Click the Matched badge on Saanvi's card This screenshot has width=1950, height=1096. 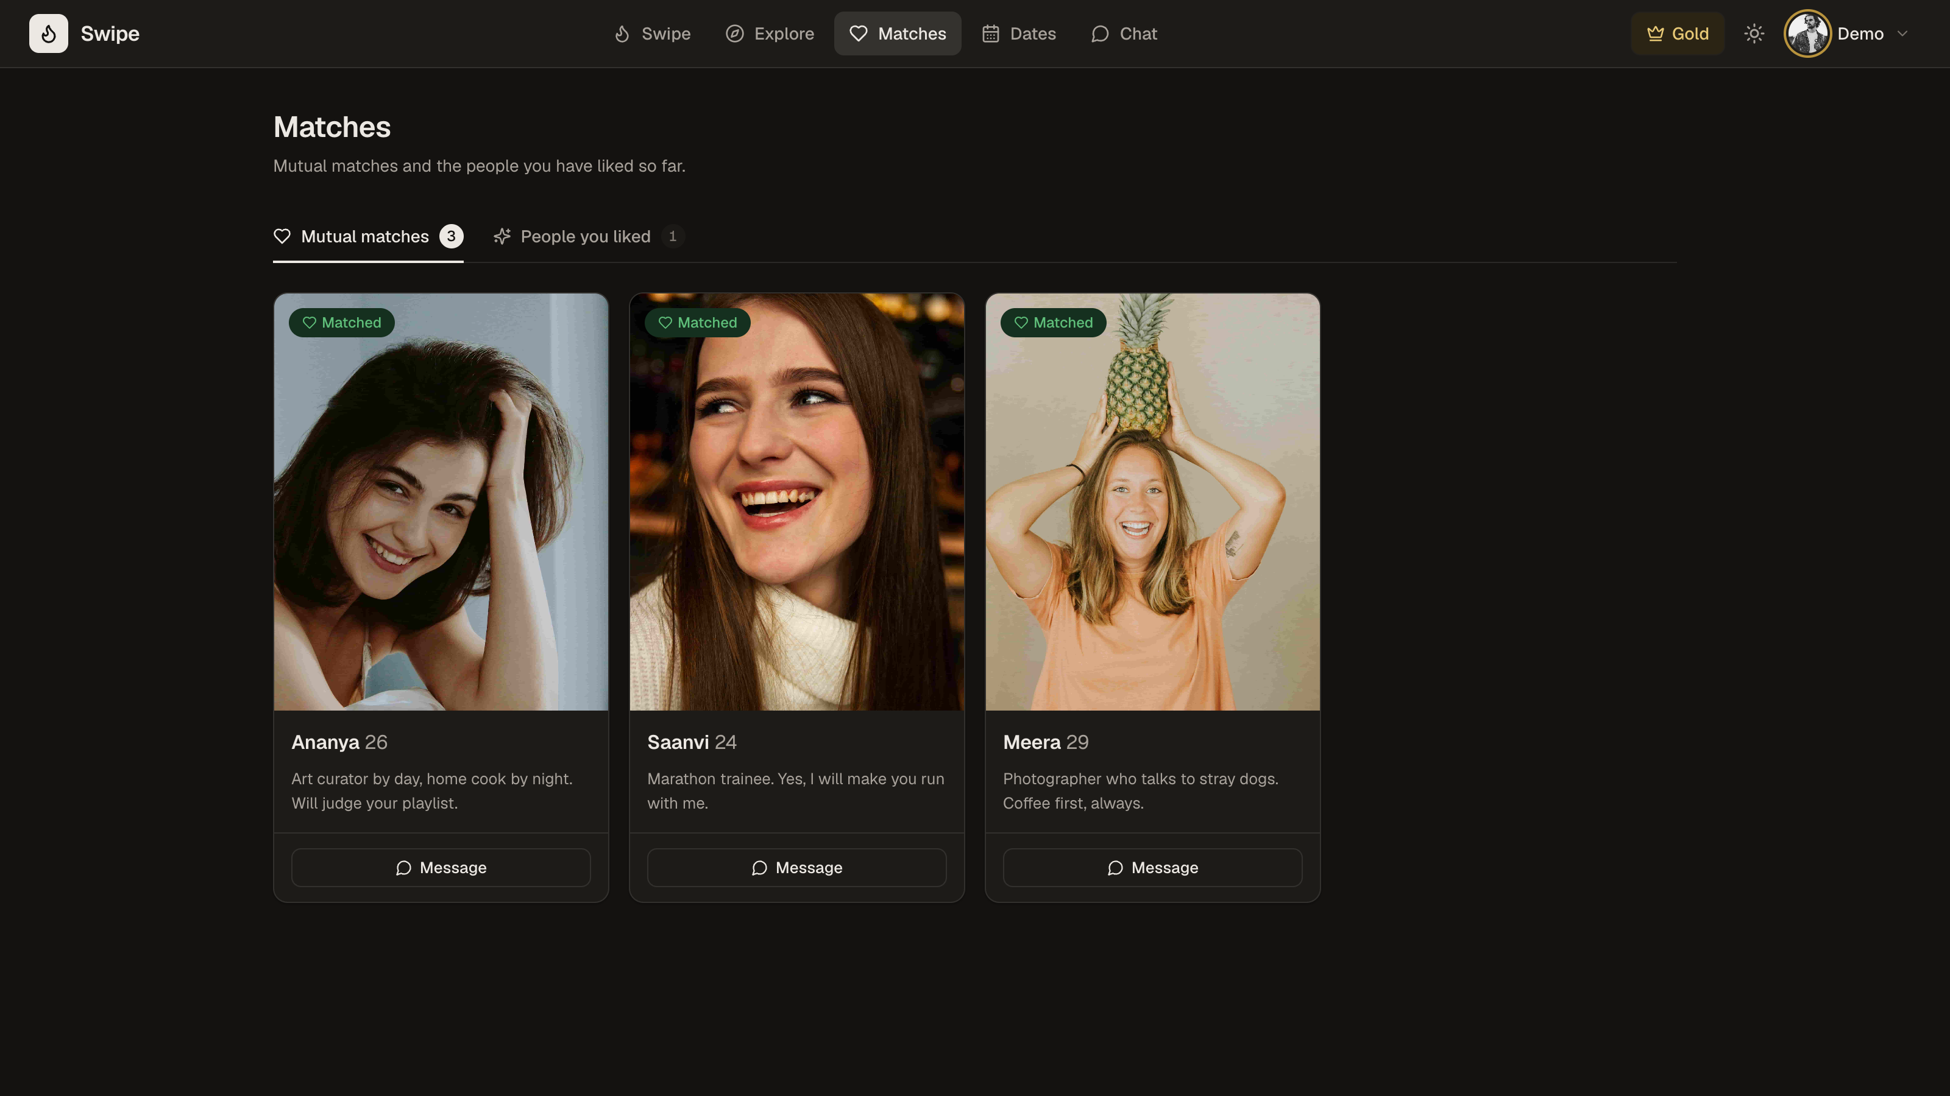pos(698,323)
